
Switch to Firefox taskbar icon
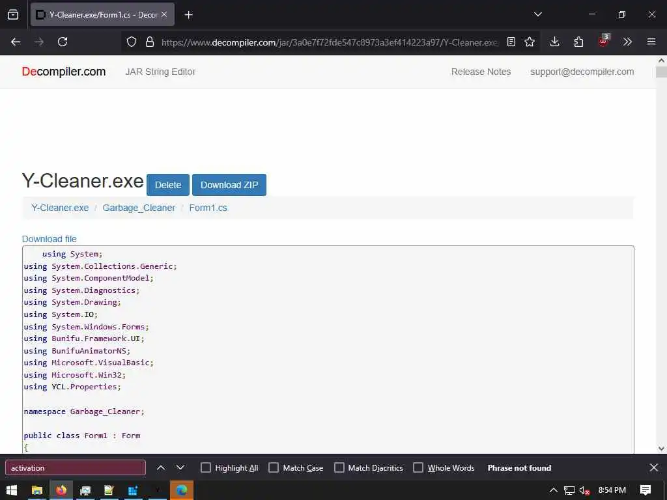(61, 490)
